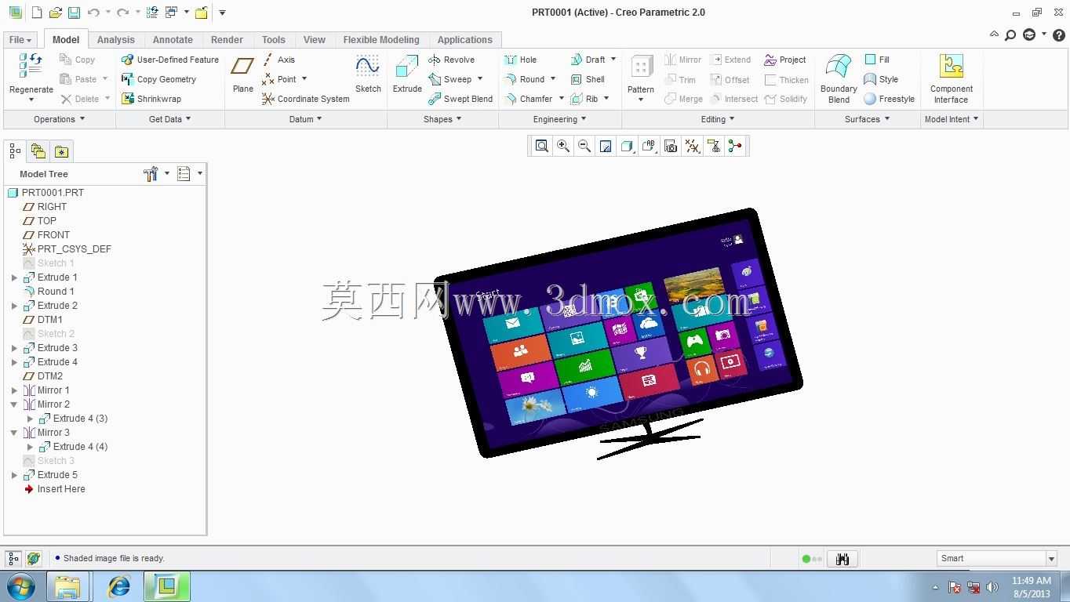Viewport: 1070px width, 602px height.
Task: Switch to the Analysis tab
Action: (116, 39)
